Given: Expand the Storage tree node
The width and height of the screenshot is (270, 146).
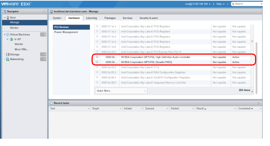Looking at the screenshot, I should click(x=4, y=55).
